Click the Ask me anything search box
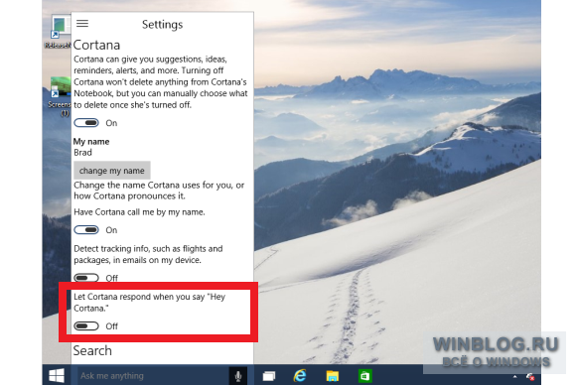 (154, 376)
